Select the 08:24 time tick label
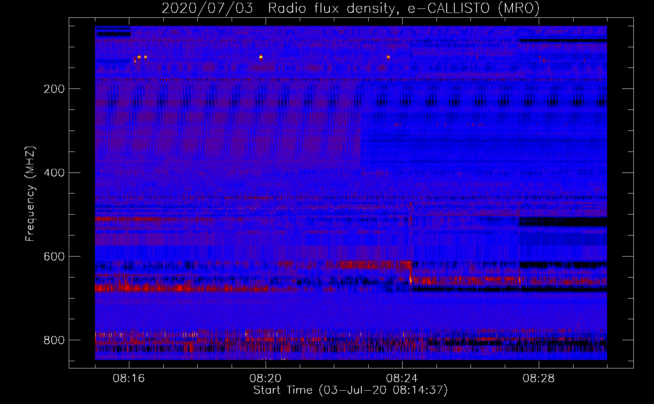654x404 pixels. coord(402,379)
